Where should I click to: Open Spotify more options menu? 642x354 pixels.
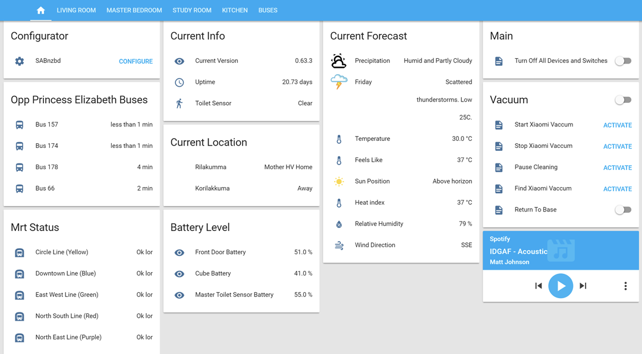[x=625, y=286]
